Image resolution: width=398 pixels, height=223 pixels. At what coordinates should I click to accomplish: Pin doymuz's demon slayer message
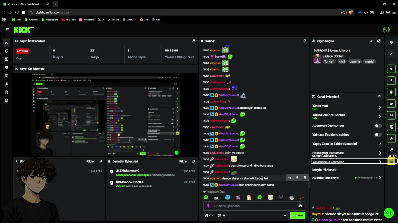pyautogui.click(x=297, y=178)
